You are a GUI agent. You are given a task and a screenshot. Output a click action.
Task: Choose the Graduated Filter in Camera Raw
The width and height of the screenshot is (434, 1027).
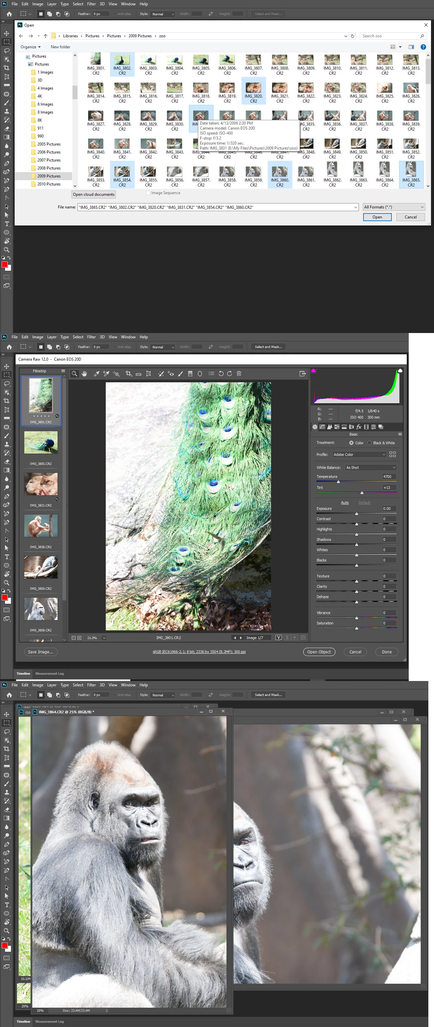190,374
